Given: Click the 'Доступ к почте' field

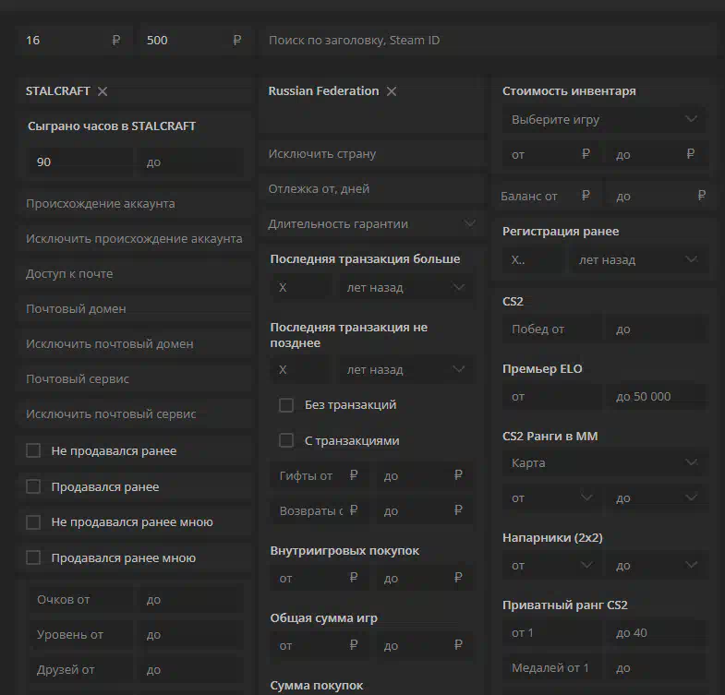Looking at the screenshot, I should (134, 274).
